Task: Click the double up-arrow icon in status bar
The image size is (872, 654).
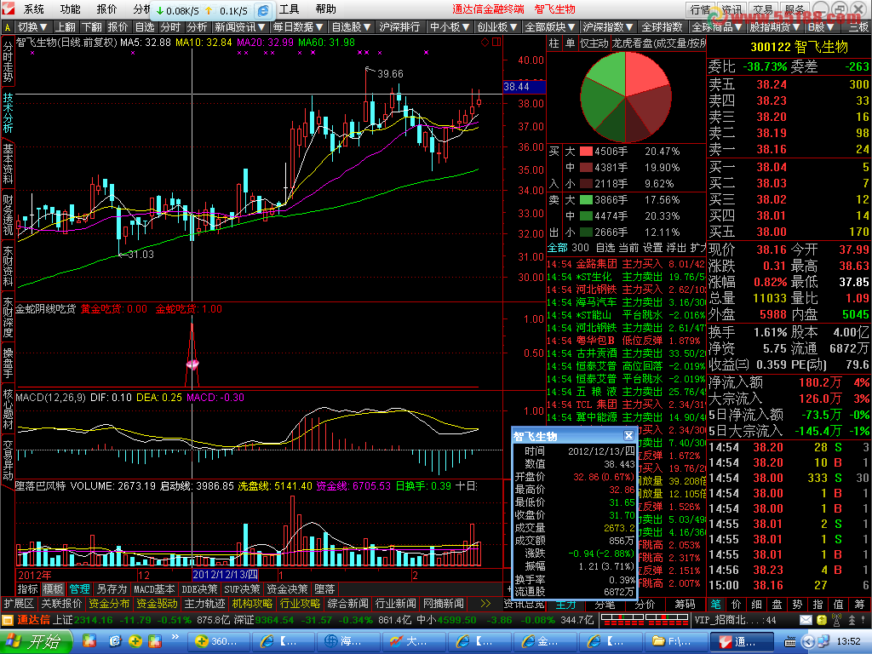Action: tap(852, 620)
